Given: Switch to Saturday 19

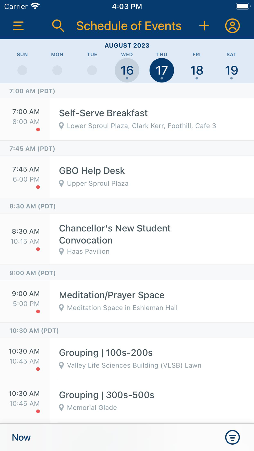Looking at the screenshot, I should click(231, 70).
